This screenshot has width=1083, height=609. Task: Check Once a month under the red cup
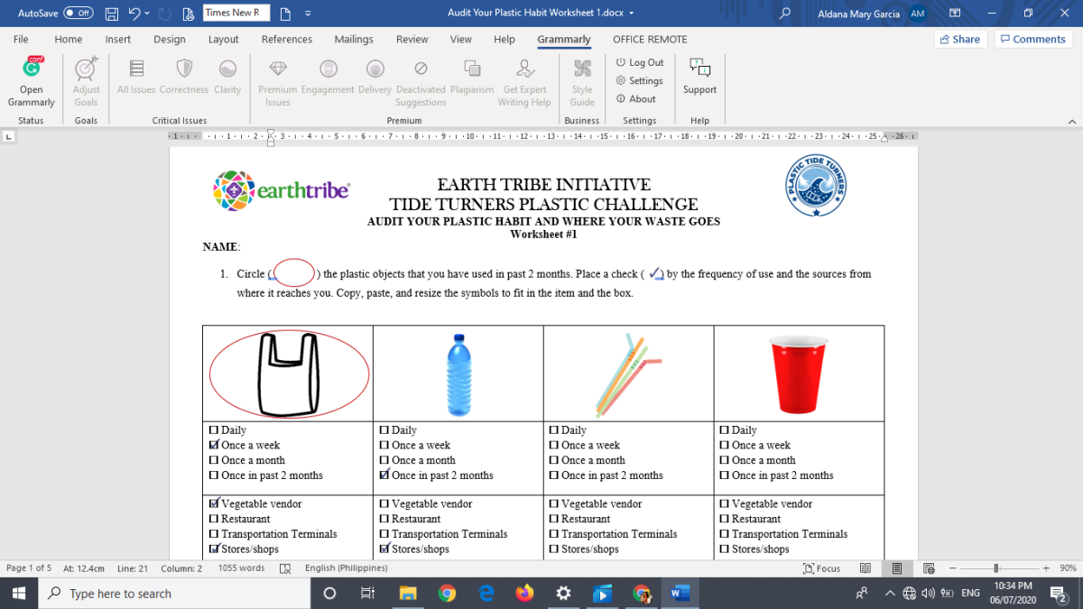click(724, 460)
